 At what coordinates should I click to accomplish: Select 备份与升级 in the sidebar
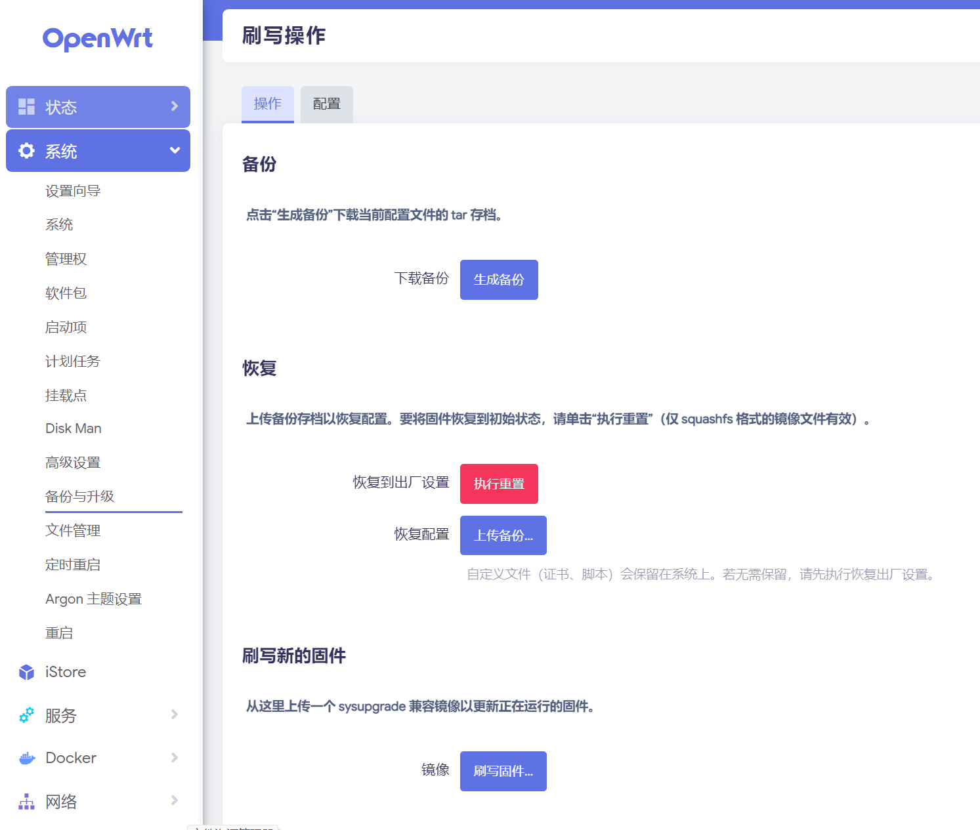79,497
